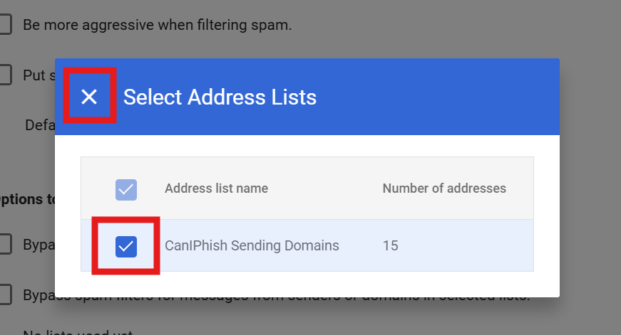The width and height of the screenshot is (621, 335).
Task: Click the 'Select Address Lists' dialog title
Action: pos(220,97)
